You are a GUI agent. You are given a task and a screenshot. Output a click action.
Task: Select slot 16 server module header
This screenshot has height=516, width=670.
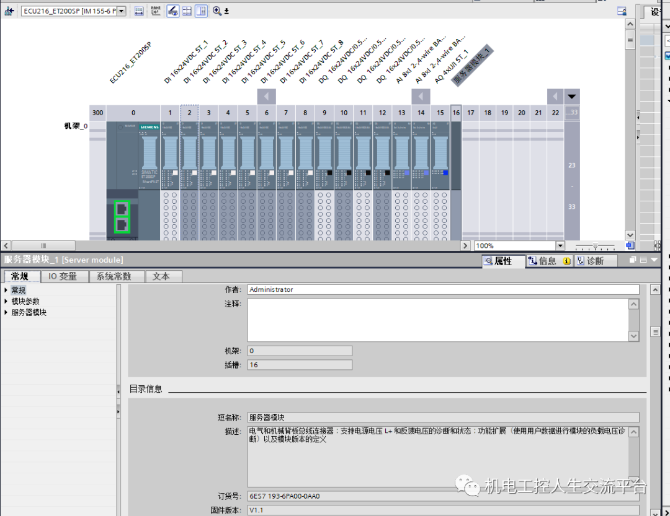(x=456, y=113)
